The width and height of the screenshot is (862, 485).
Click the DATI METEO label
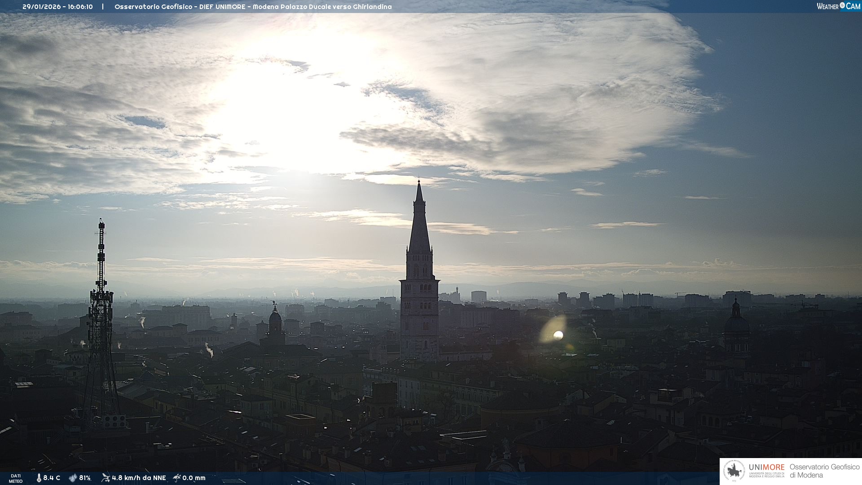pyautogui.click(x=16, y=478)
